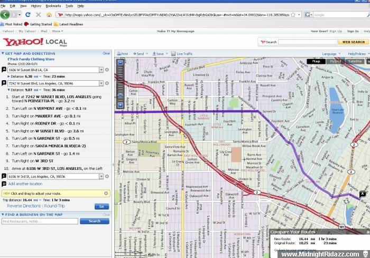Click the Go button for directions

[101, 206]
